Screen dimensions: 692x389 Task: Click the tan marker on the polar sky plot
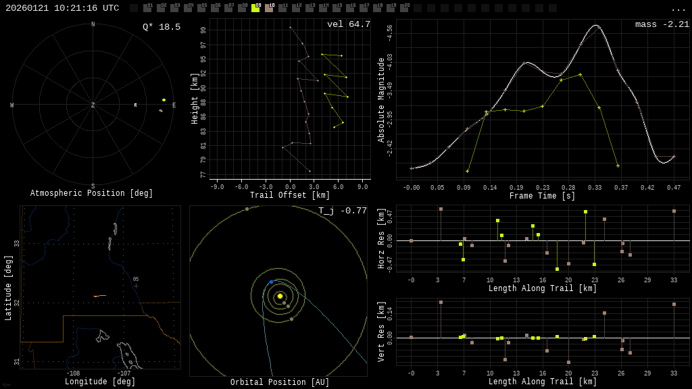(x=161, y=110)
